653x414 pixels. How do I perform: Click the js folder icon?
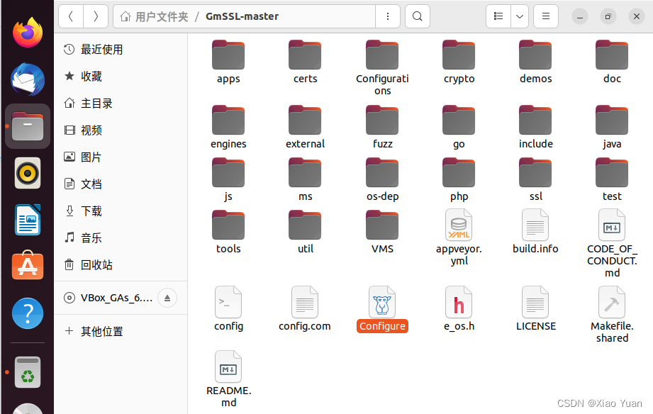(228, 173)
